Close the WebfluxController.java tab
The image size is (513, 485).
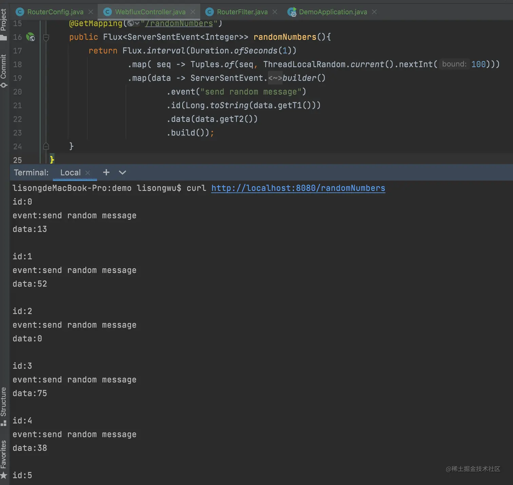[193, 12]
